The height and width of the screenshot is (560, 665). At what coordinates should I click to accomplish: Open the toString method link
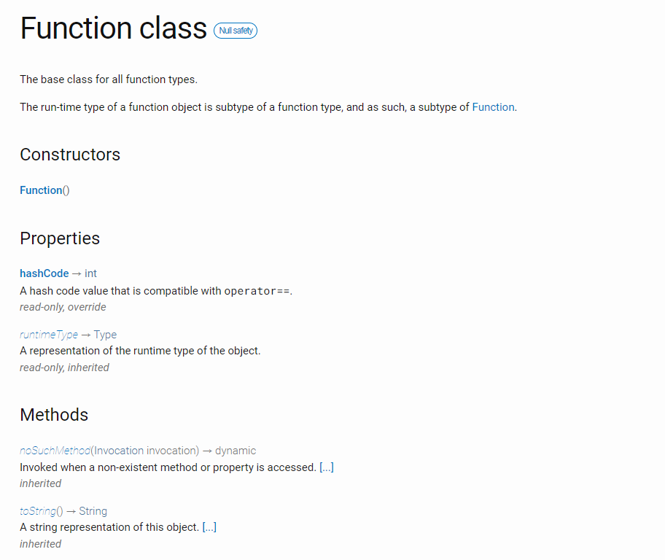click(x=38, y=511)
